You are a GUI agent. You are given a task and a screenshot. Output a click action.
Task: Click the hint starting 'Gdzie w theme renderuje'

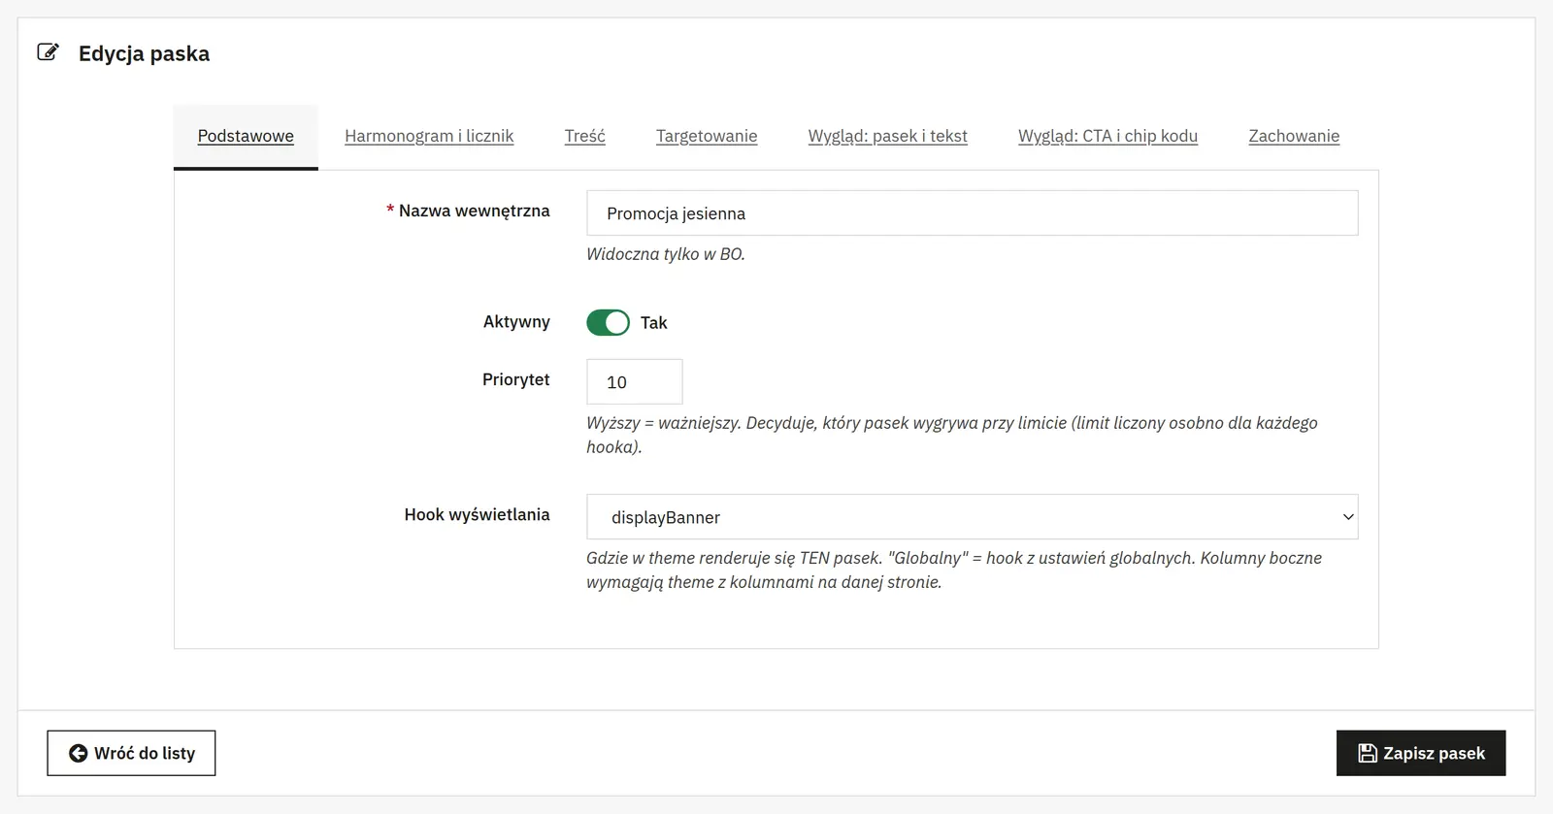(x=953, y=570)
